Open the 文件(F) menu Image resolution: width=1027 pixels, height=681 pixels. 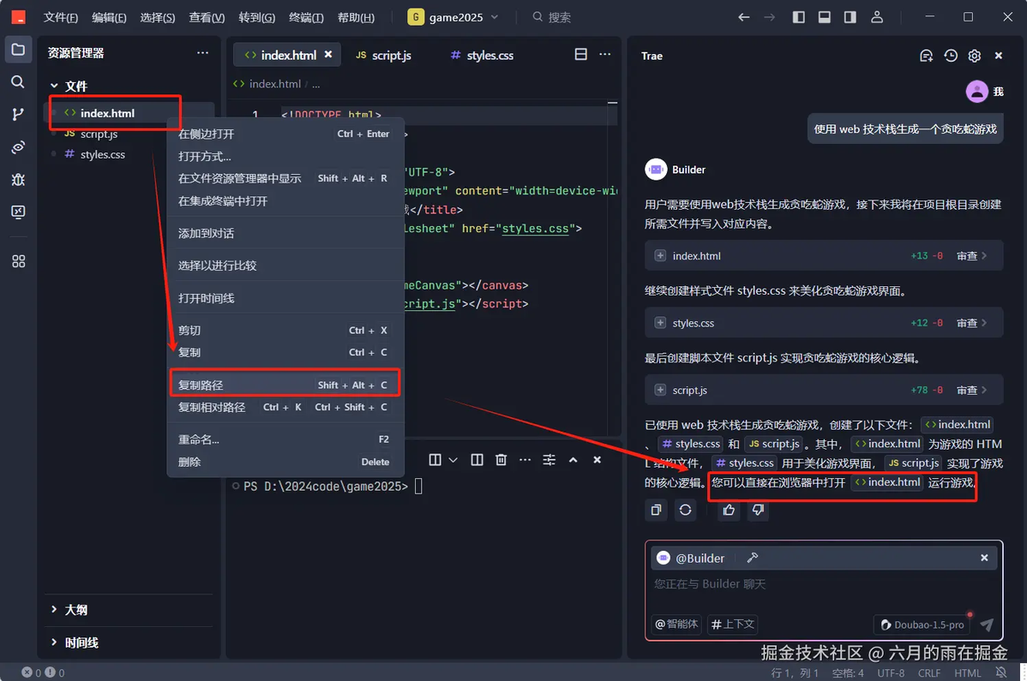[x=61, y=18]
